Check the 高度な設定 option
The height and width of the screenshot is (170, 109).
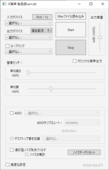tap(7, 165)
